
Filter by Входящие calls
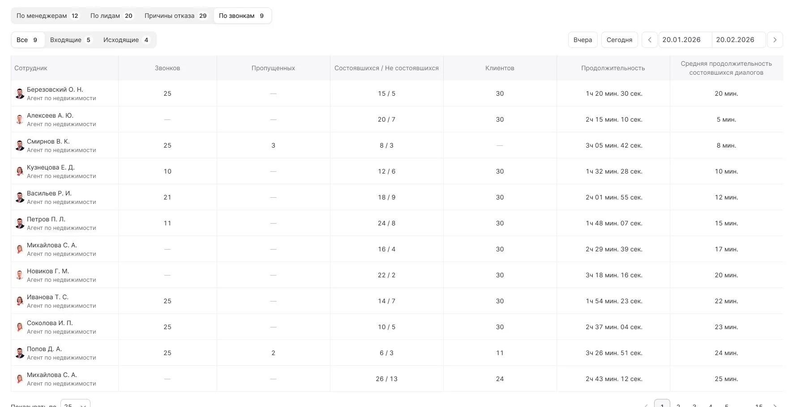click(71, 40)
